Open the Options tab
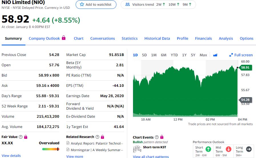Viewport: 256px width, 158px height. pos(247,38)
